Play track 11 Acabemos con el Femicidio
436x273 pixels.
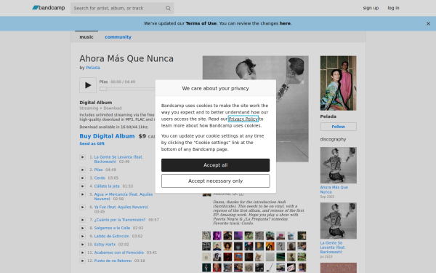click(x=82, y=253)
